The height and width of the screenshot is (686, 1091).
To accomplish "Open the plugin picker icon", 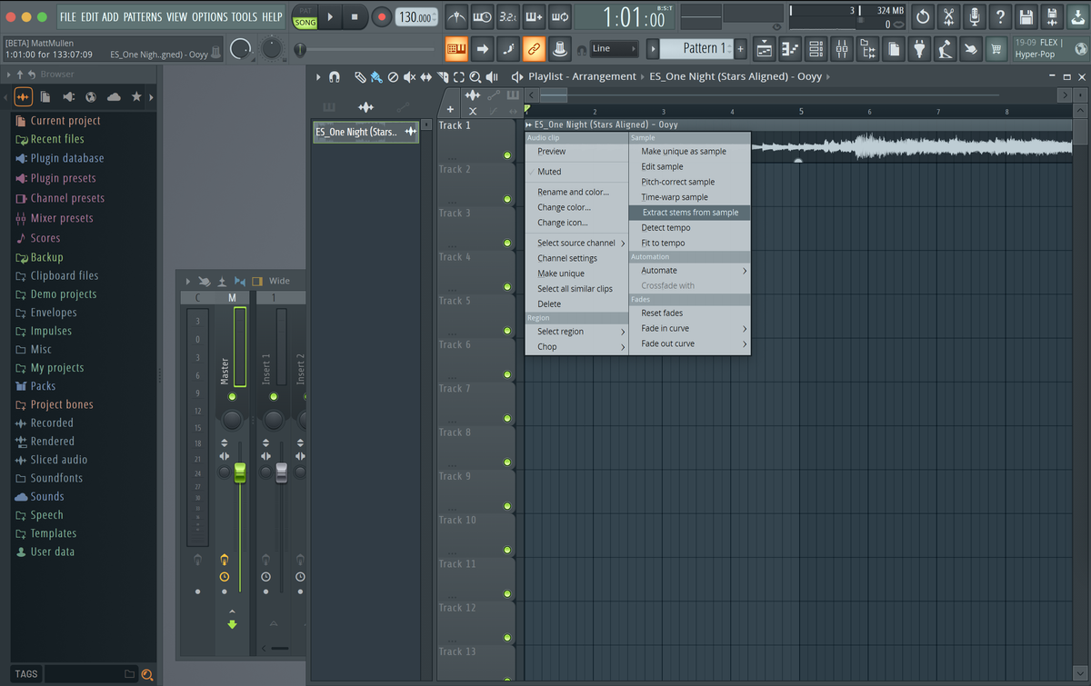I will coord(918,50).
